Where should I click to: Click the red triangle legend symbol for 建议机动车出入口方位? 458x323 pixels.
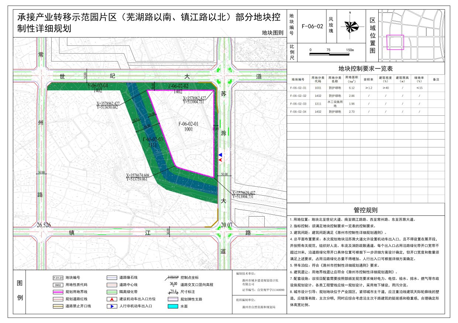click(112, 299)
